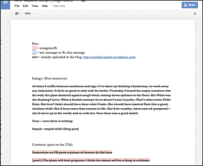Click the document title at the top
This screenshot has height=166, width=203.
(43, 1)
